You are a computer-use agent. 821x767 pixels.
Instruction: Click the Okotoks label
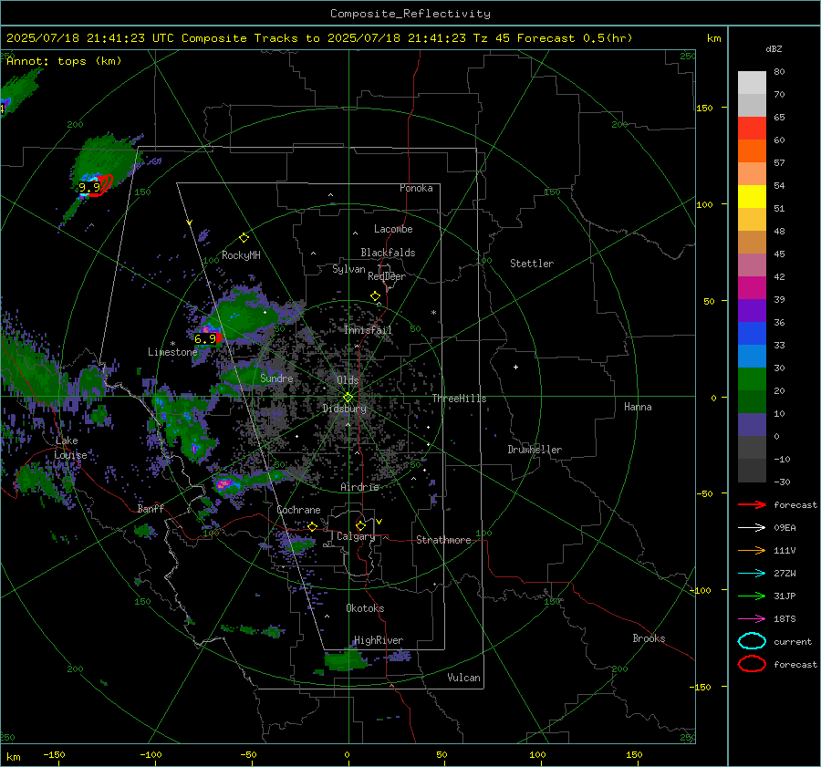click(365, 608)
